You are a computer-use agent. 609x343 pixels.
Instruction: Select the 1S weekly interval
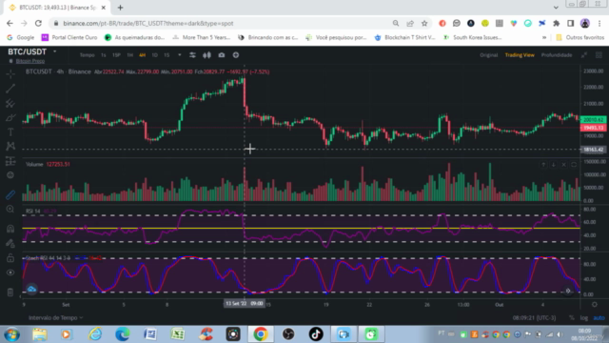click(167, 55)
